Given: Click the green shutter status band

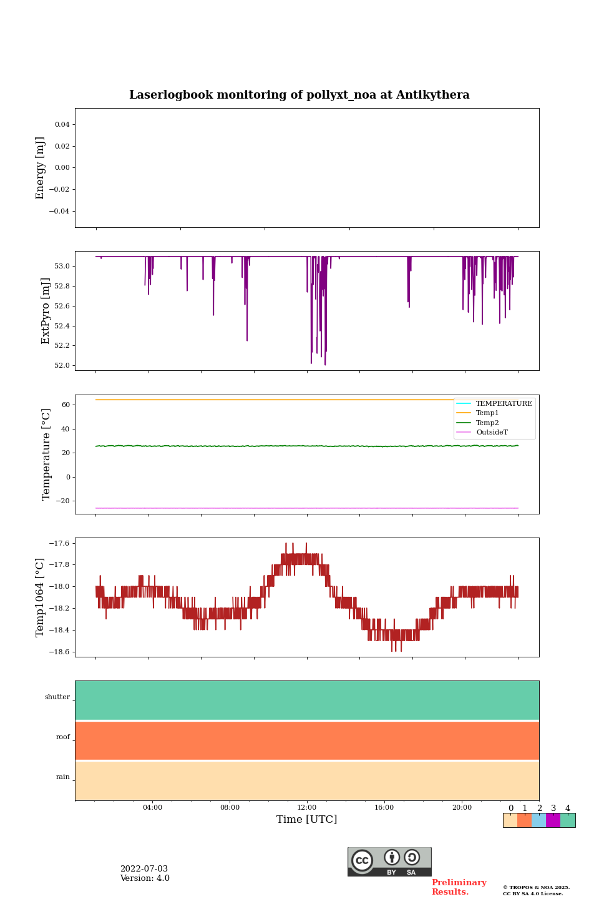Looking at the screenshot, I should [x=307, y=700].
